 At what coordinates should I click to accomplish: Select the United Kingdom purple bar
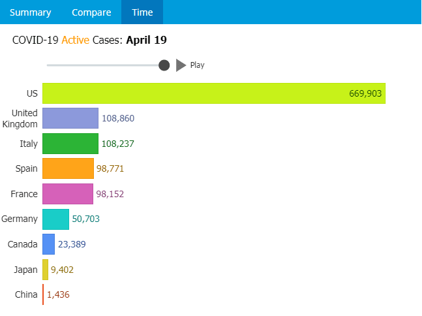tap(70, 118)
